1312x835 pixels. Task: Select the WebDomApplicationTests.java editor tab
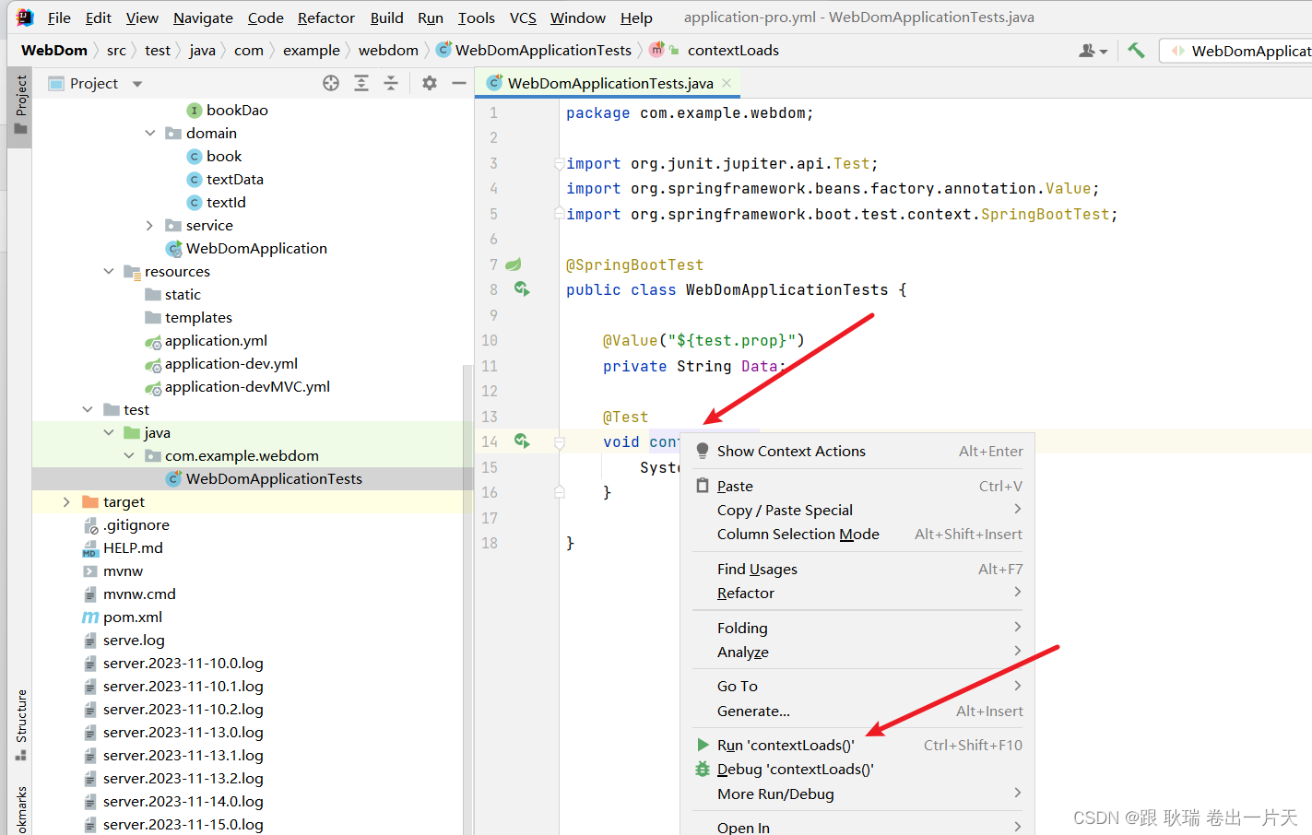(x=609, y=83)
